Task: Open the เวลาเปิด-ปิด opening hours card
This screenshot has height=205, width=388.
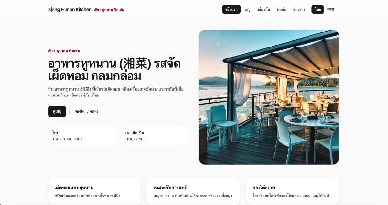Action: (x=154, y=136)
